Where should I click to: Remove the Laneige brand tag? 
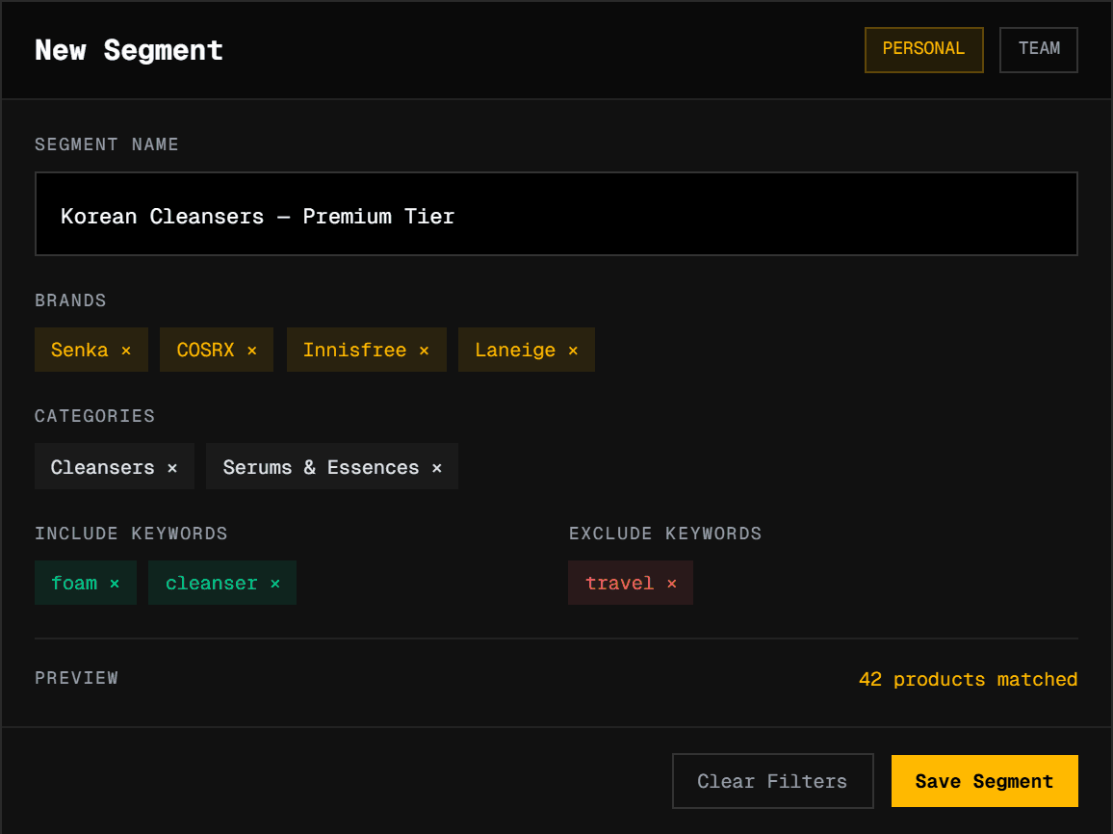573,351
